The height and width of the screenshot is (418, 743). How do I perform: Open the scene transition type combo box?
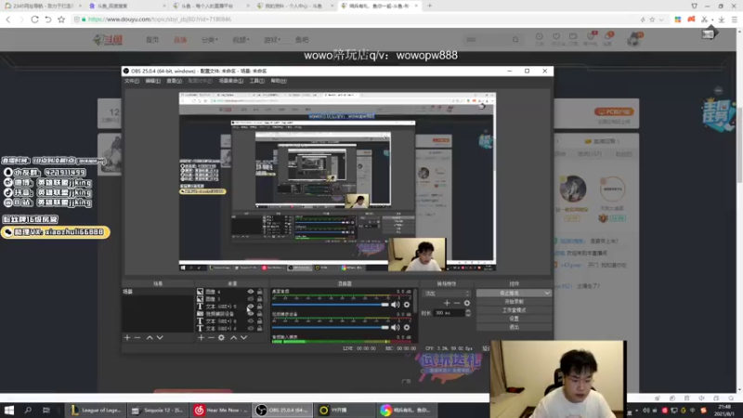click(447, 294)
